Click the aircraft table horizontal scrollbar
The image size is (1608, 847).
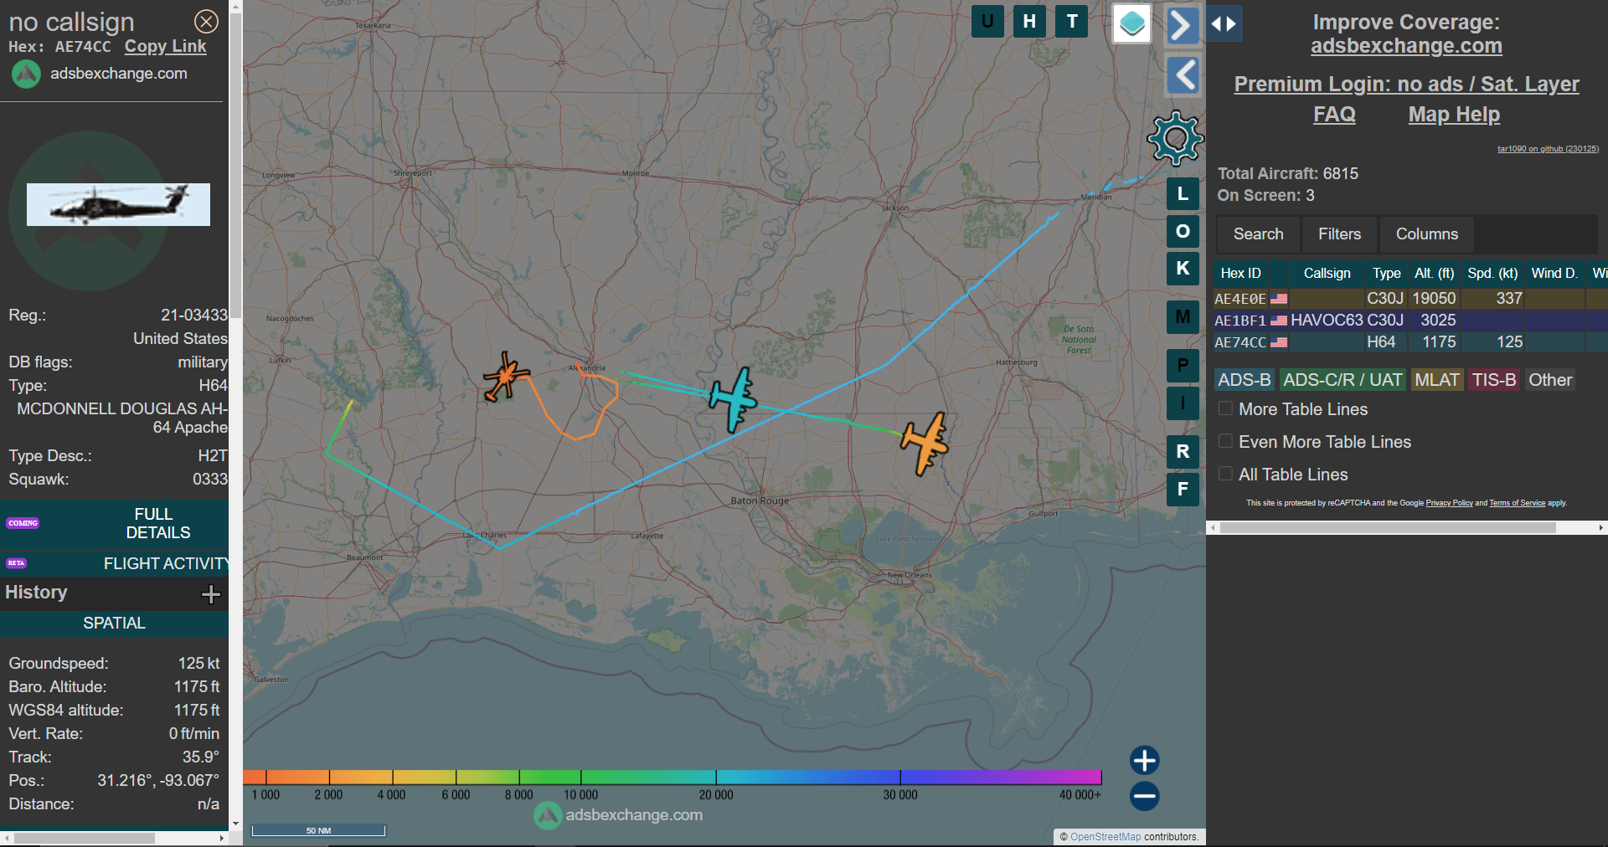(1388, 528)
